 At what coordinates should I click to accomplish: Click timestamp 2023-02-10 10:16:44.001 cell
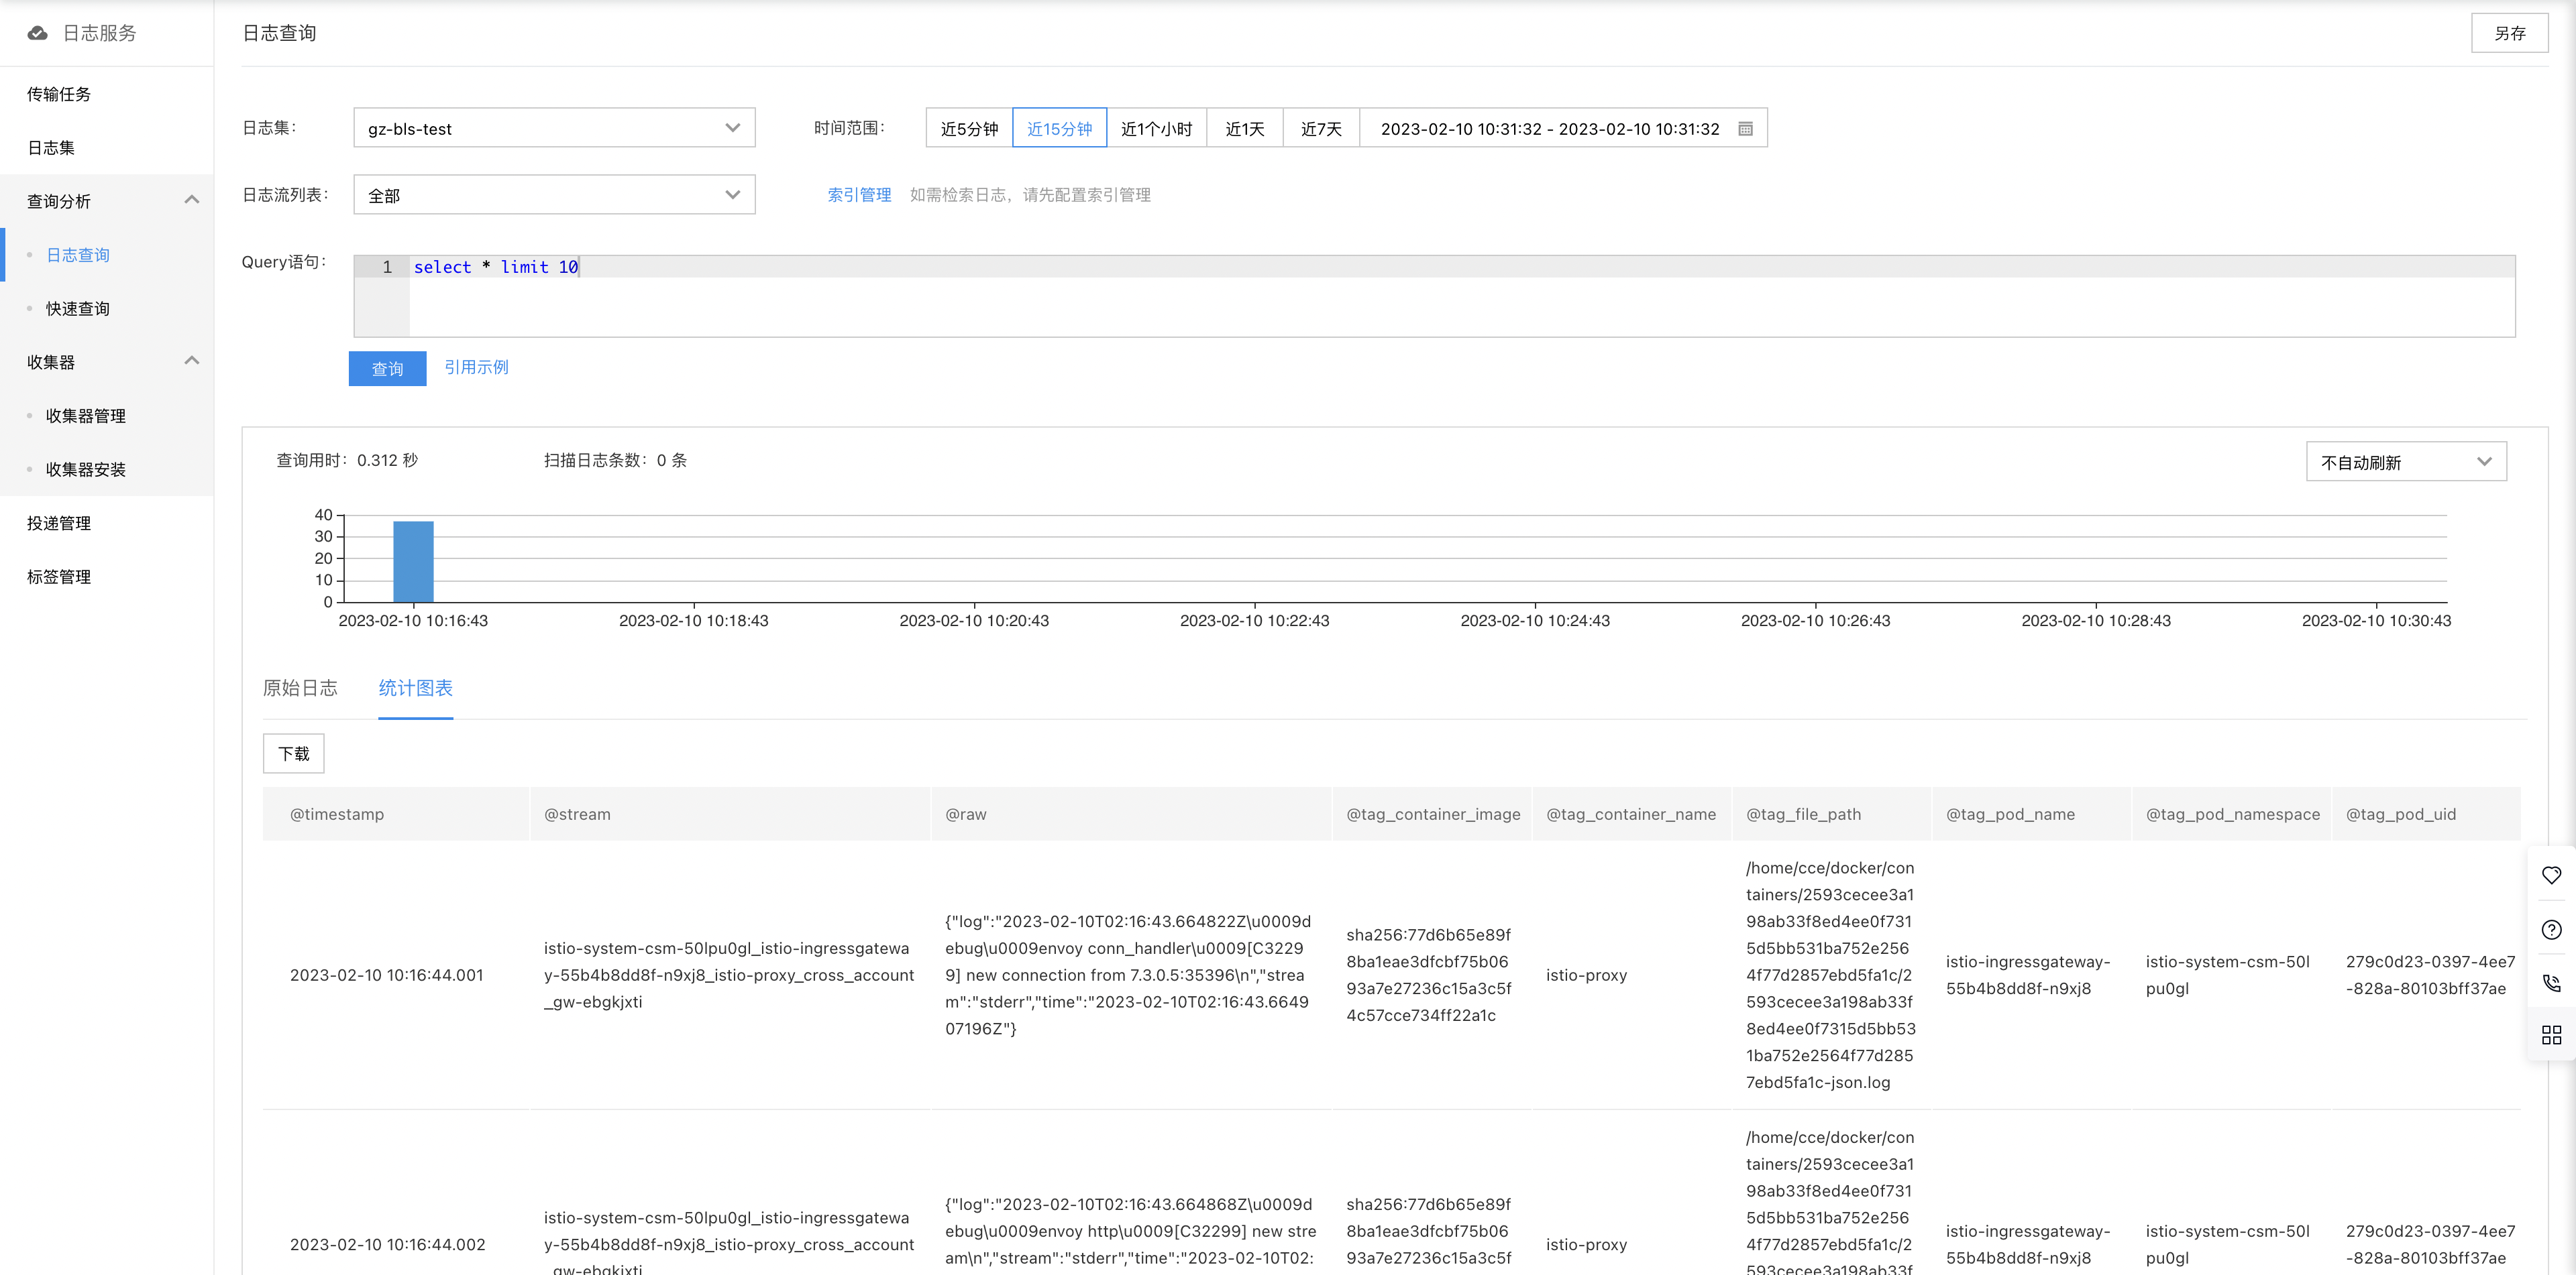(387, 975)
